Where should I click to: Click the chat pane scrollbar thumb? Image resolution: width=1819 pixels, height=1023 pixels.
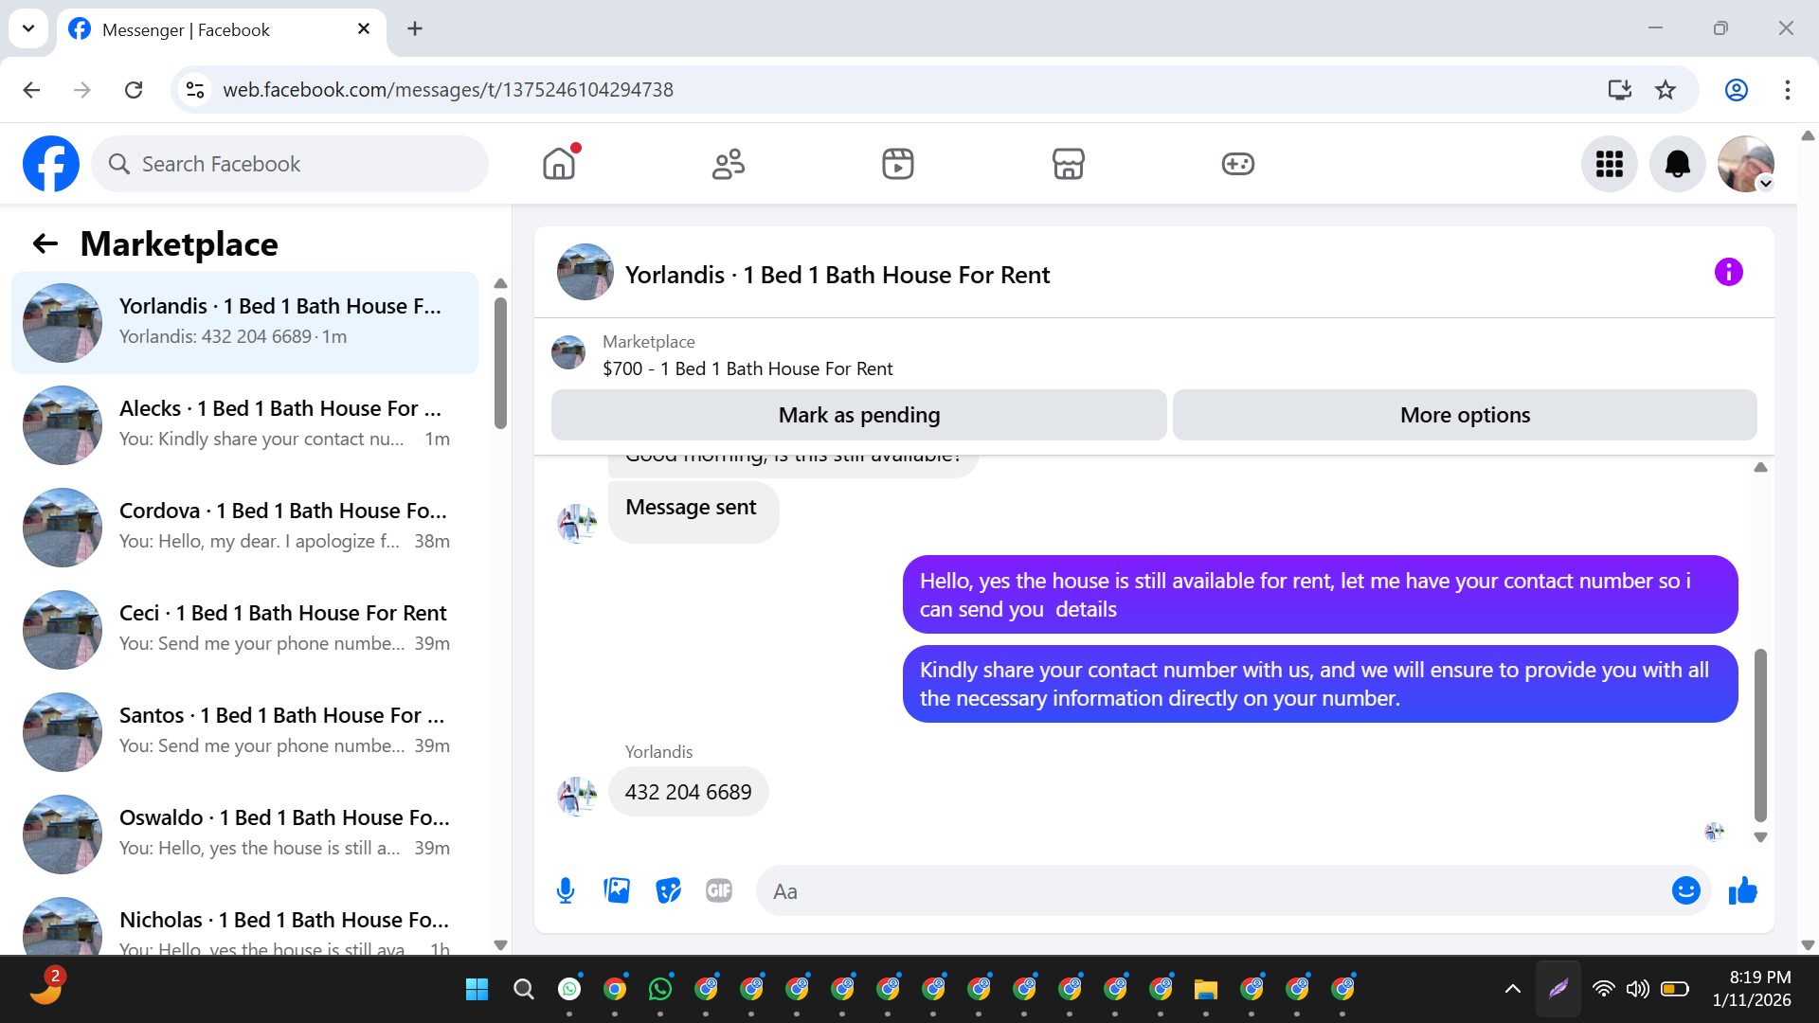coord(1760,735)
